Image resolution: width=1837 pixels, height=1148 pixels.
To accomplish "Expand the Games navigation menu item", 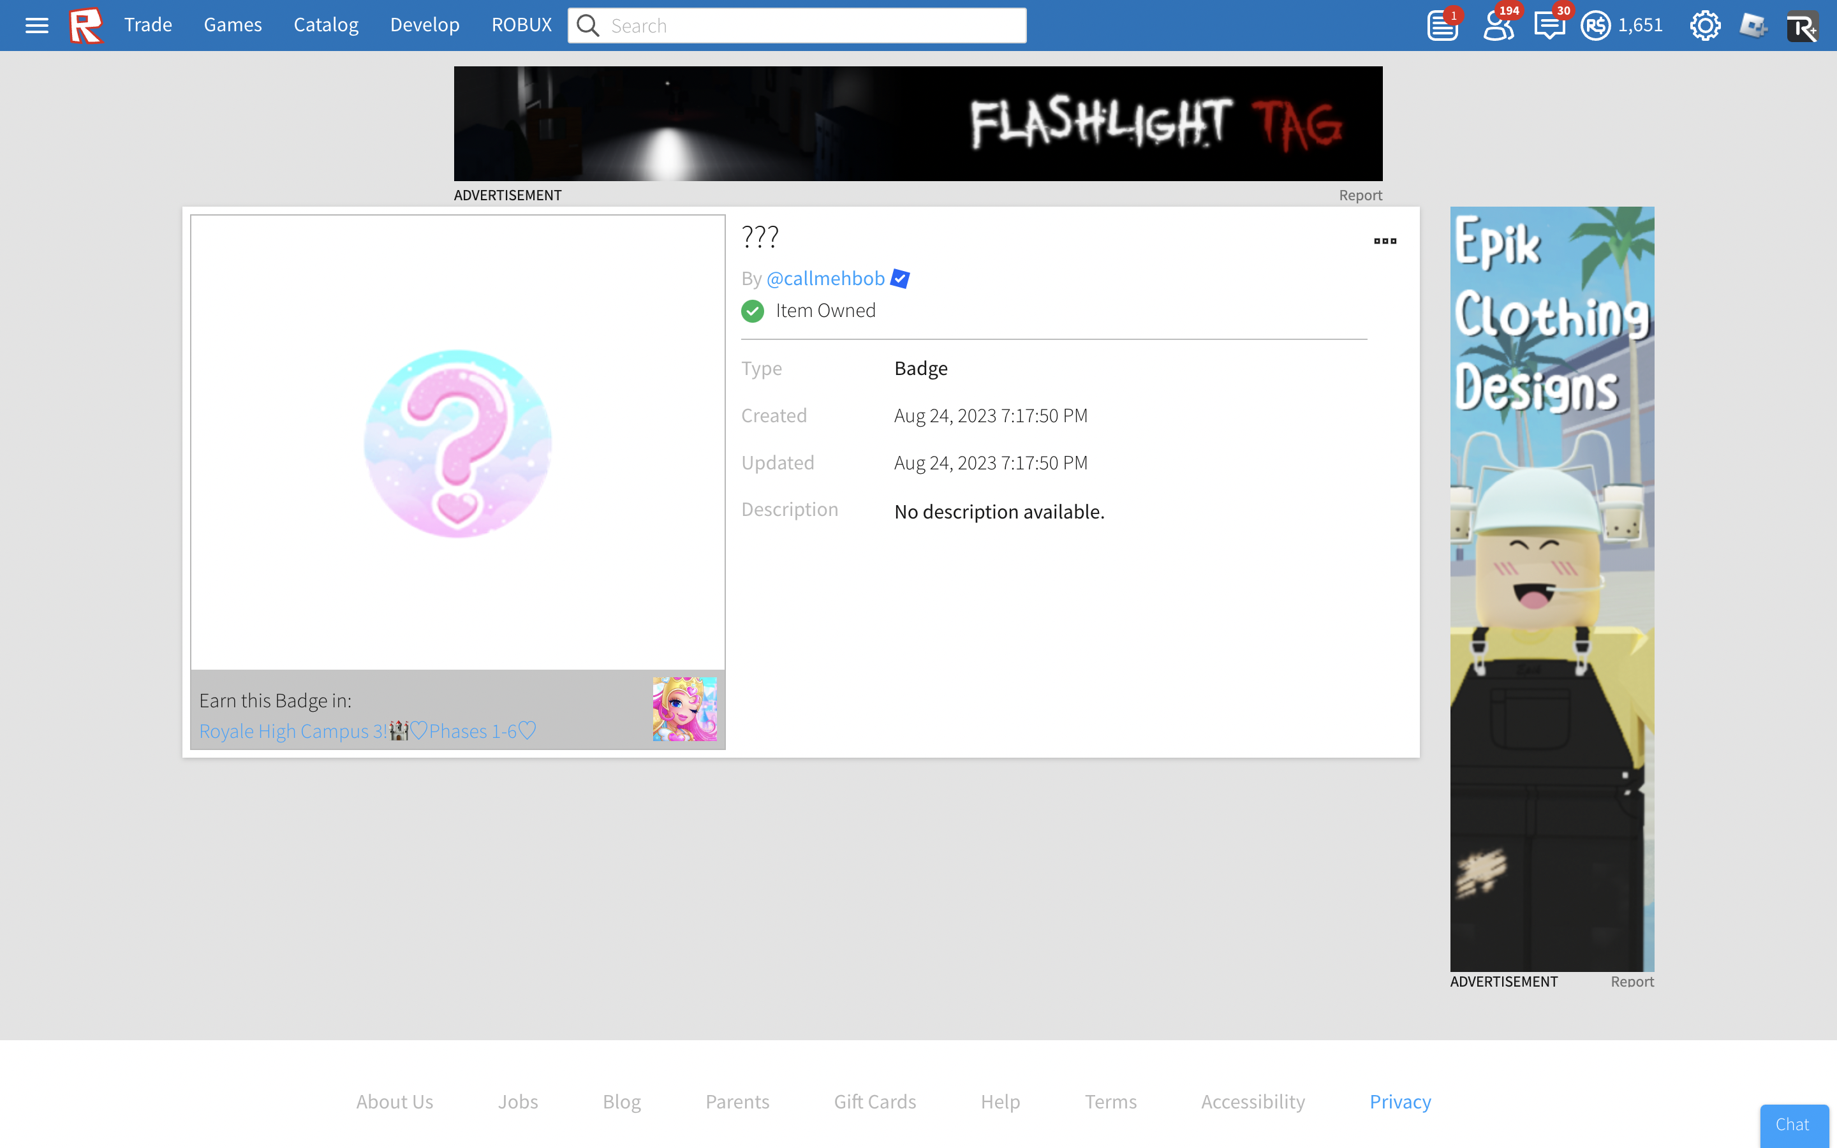I will tap(232, 25).
